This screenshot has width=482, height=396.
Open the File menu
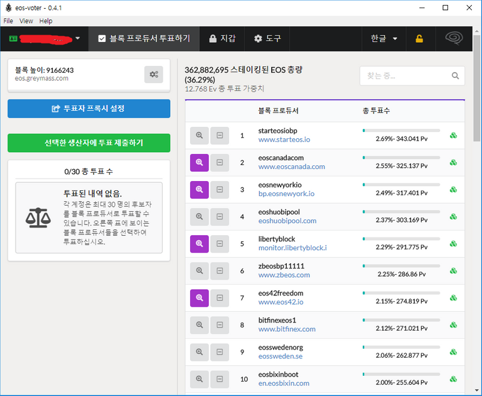[8, 21]
